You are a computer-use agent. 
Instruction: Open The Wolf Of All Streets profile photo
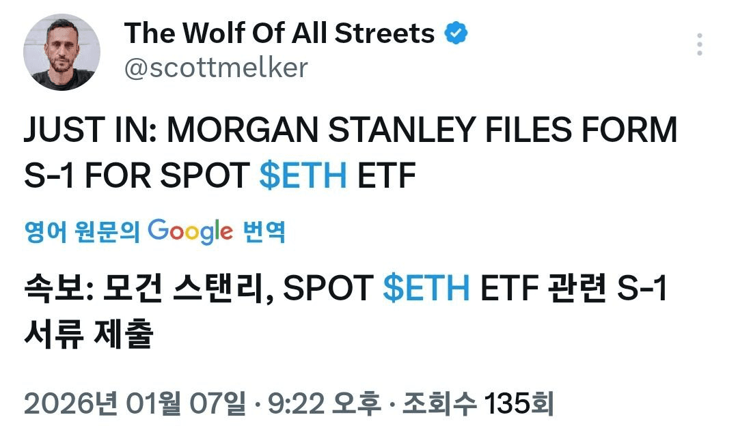(61, 53)
